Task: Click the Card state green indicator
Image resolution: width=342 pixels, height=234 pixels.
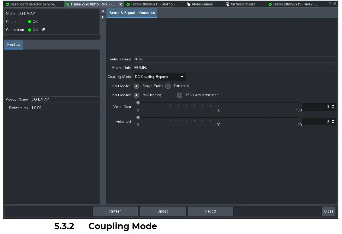Action: click(30, 22)
